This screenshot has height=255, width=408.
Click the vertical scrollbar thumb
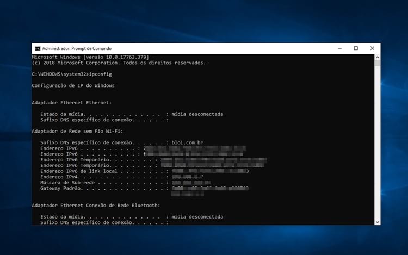378,63
